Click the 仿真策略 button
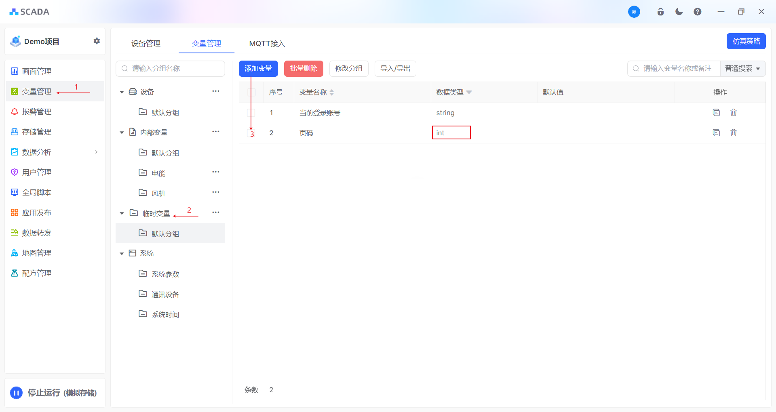The image size is (776, 412). pyautogui.click(x=746, y=41)
